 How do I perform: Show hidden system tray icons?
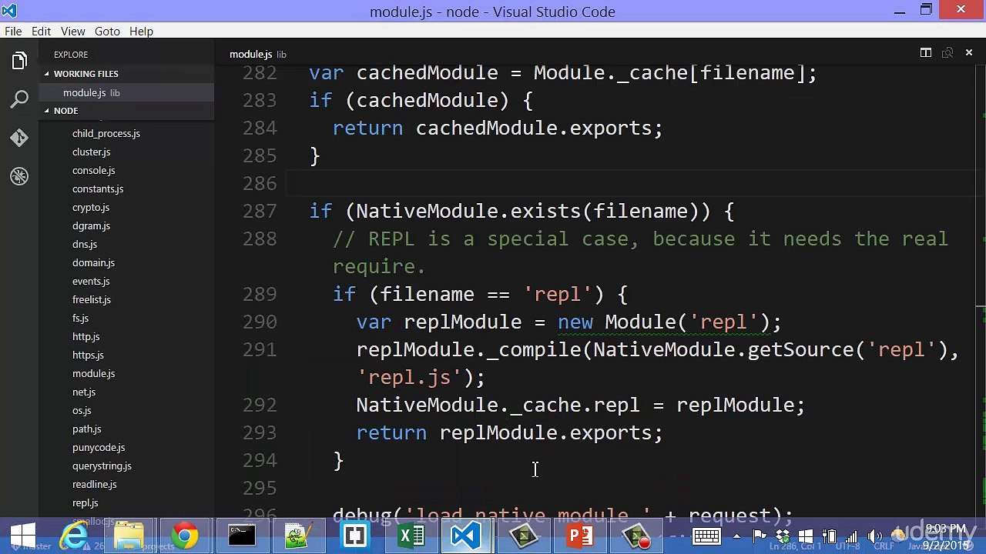point(736,536)
